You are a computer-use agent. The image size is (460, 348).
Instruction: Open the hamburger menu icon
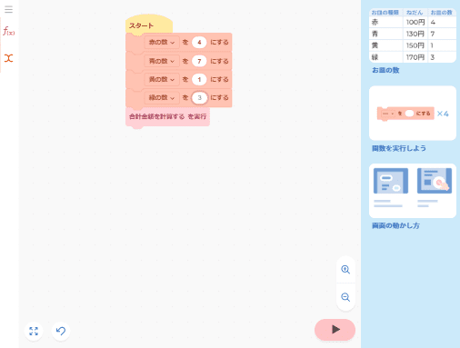click(8, 9)
